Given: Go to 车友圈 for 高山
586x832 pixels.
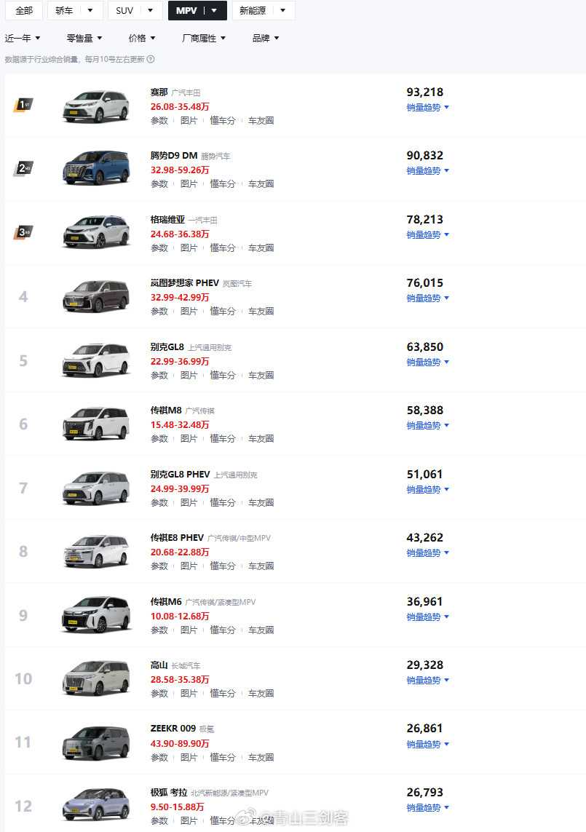Looking at the screenshot, I should pyautogui.click(x=261, y=694).
